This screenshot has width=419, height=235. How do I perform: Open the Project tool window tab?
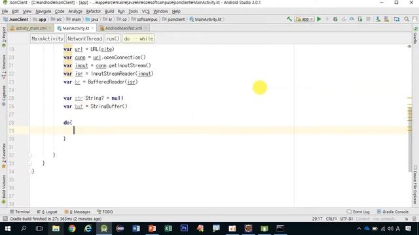pos(4,37)
